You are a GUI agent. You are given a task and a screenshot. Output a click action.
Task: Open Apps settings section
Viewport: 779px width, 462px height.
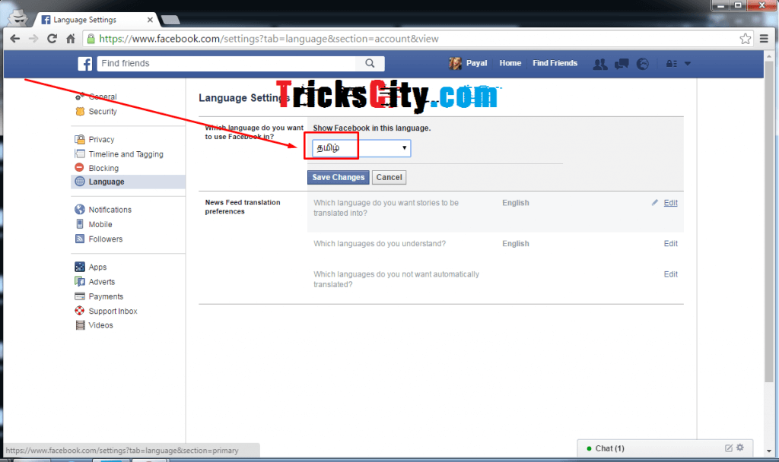(97, 267)
